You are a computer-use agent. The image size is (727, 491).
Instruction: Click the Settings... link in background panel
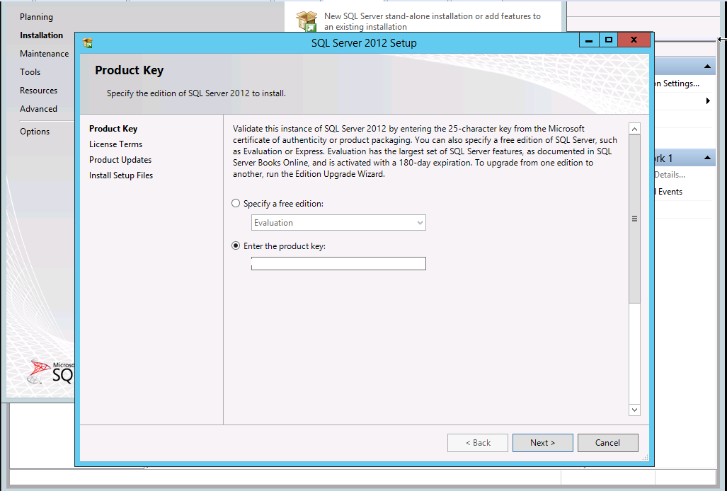coord(677,83)
